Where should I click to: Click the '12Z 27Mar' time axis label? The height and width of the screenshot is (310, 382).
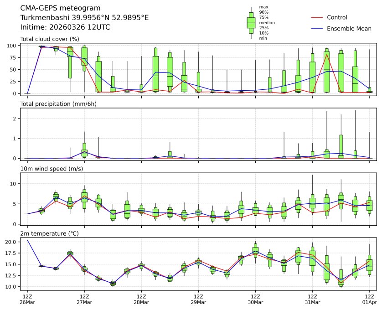tap(84, 300)
